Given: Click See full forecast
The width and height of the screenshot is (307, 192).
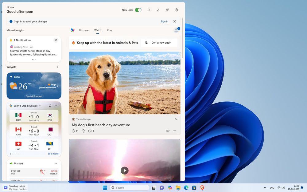Looking at the screenshot, I should click(34, 96).
